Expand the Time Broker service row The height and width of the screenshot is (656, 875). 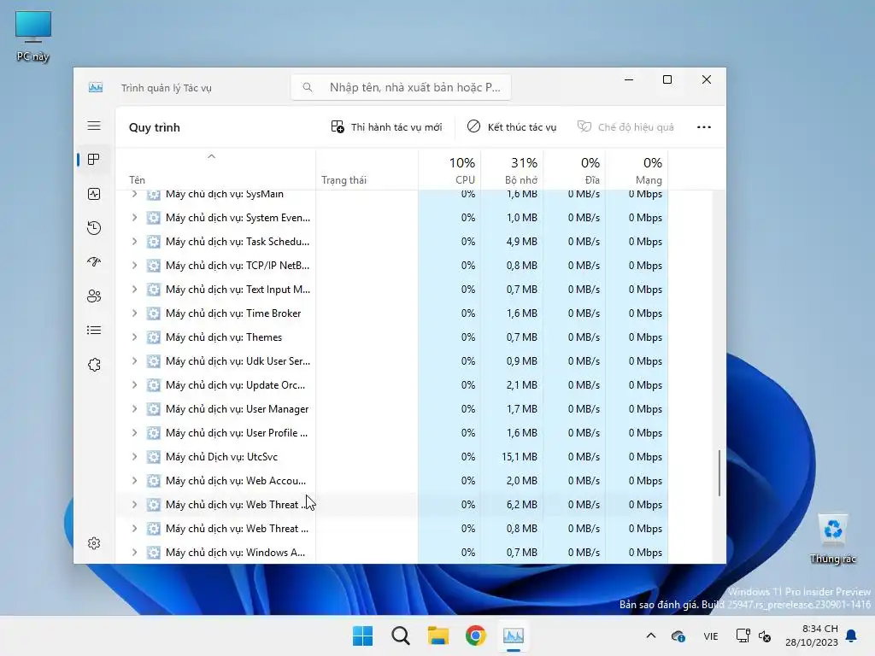134,313
